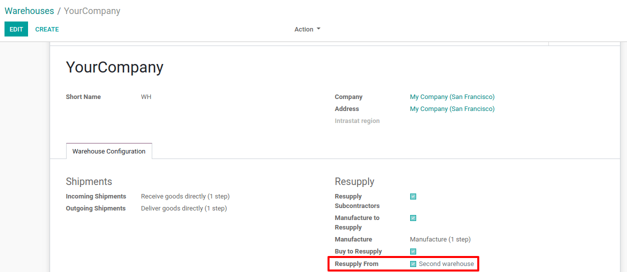
Task: Click the Receive goods directly (1 step) value
Action: click(185, 196)
